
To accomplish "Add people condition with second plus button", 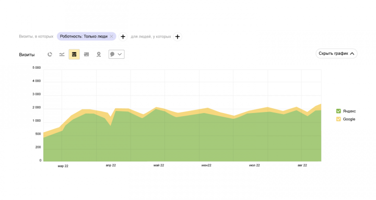I will 178,36.
